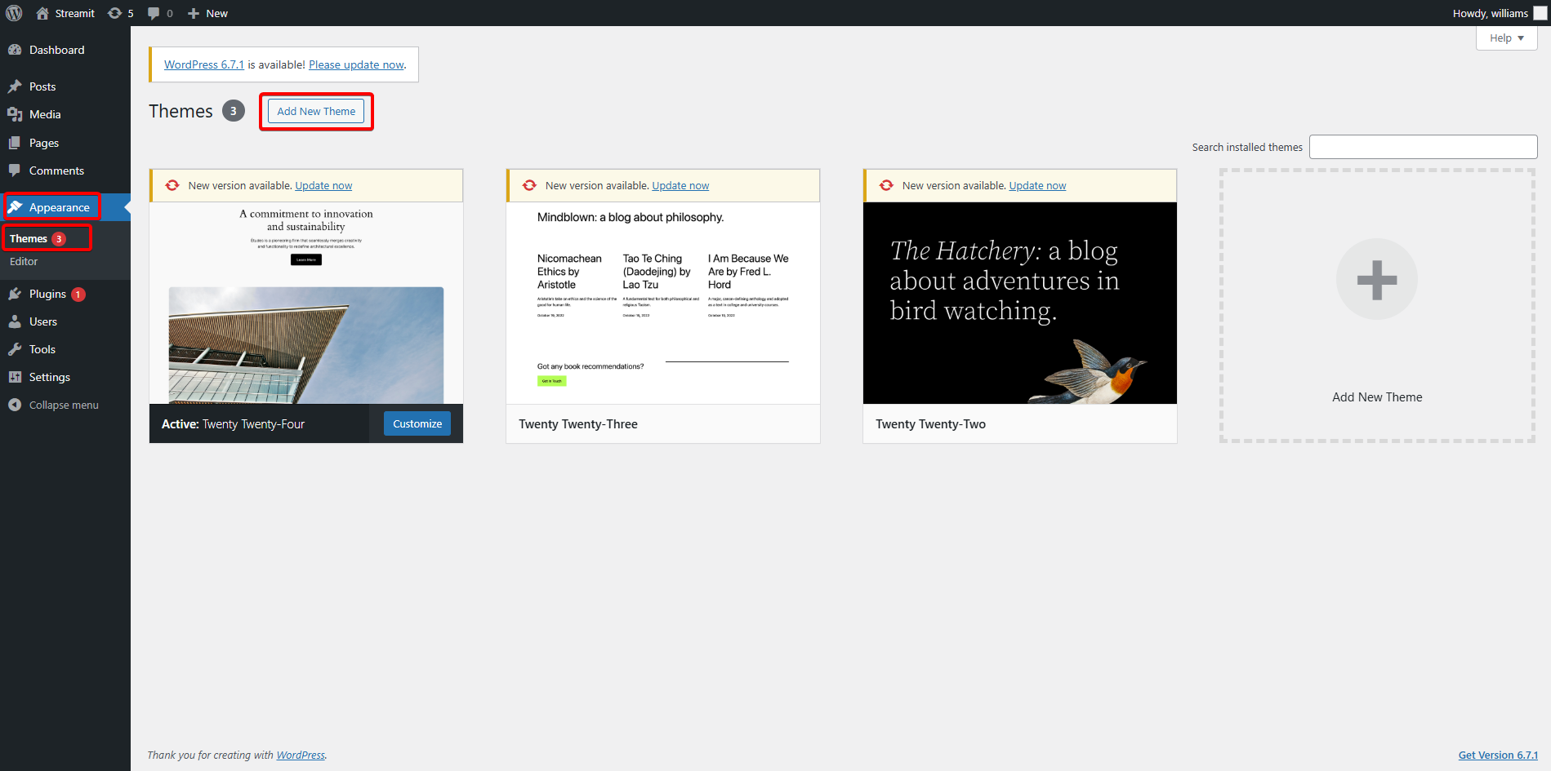Screen dimensions: 1551x771
Task: Click the Tools wrench icon
Action: point(15,349)
